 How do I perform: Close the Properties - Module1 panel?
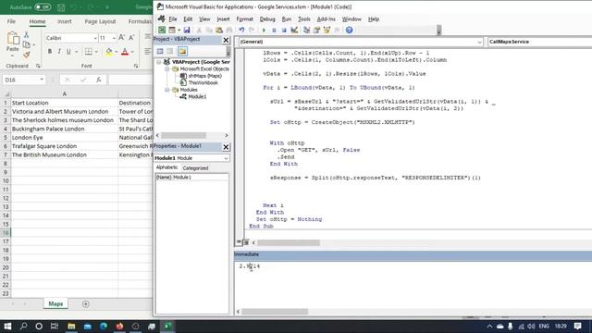[226, 147]
